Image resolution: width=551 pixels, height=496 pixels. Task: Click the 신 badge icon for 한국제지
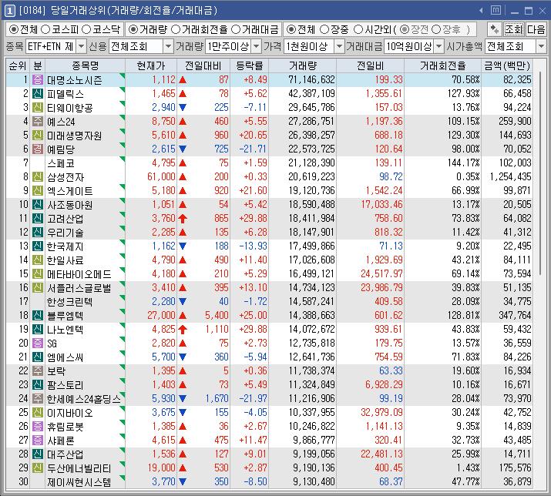click(x=38, y=246)
